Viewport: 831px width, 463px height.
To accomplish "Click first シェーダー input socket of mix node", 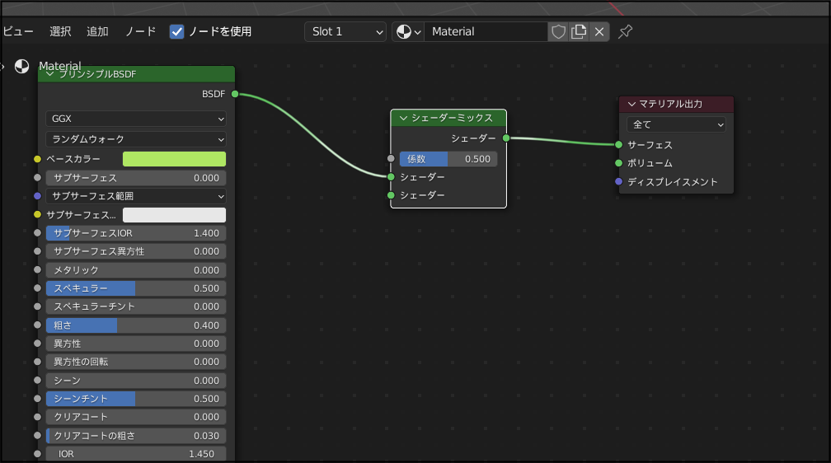I will click(391, 177).
